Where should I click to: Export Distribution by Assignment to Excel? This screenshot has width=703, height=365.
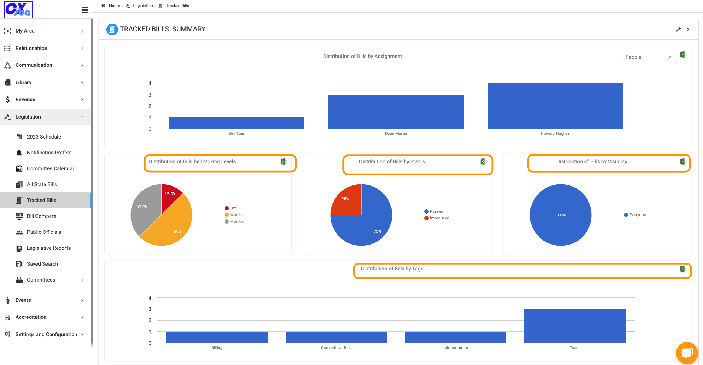tap(683, 55)
